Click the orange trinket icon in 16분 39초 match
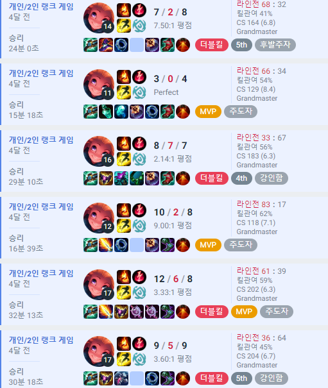This screenshot has width=328, height=388. coord(183,245)
